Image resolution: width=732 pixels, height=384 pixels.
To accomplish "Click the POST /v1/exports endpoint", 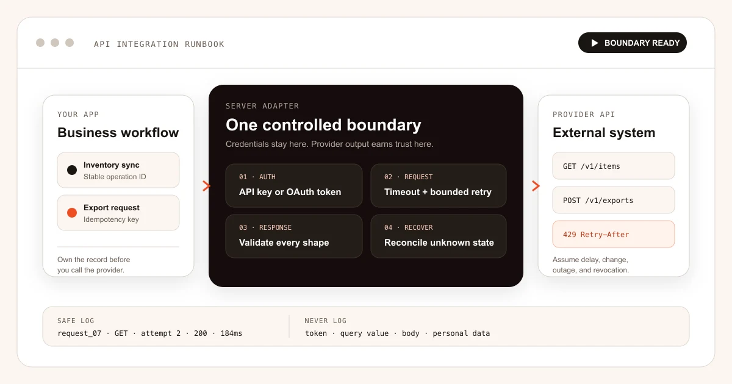I will (614, 200).
